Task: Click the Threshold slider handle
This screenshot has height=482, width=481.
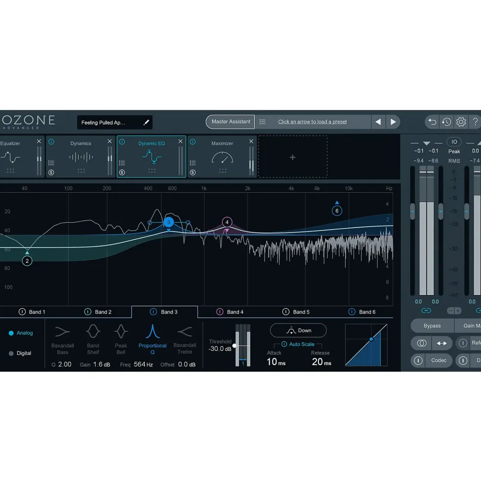Action: click(234, 345)
